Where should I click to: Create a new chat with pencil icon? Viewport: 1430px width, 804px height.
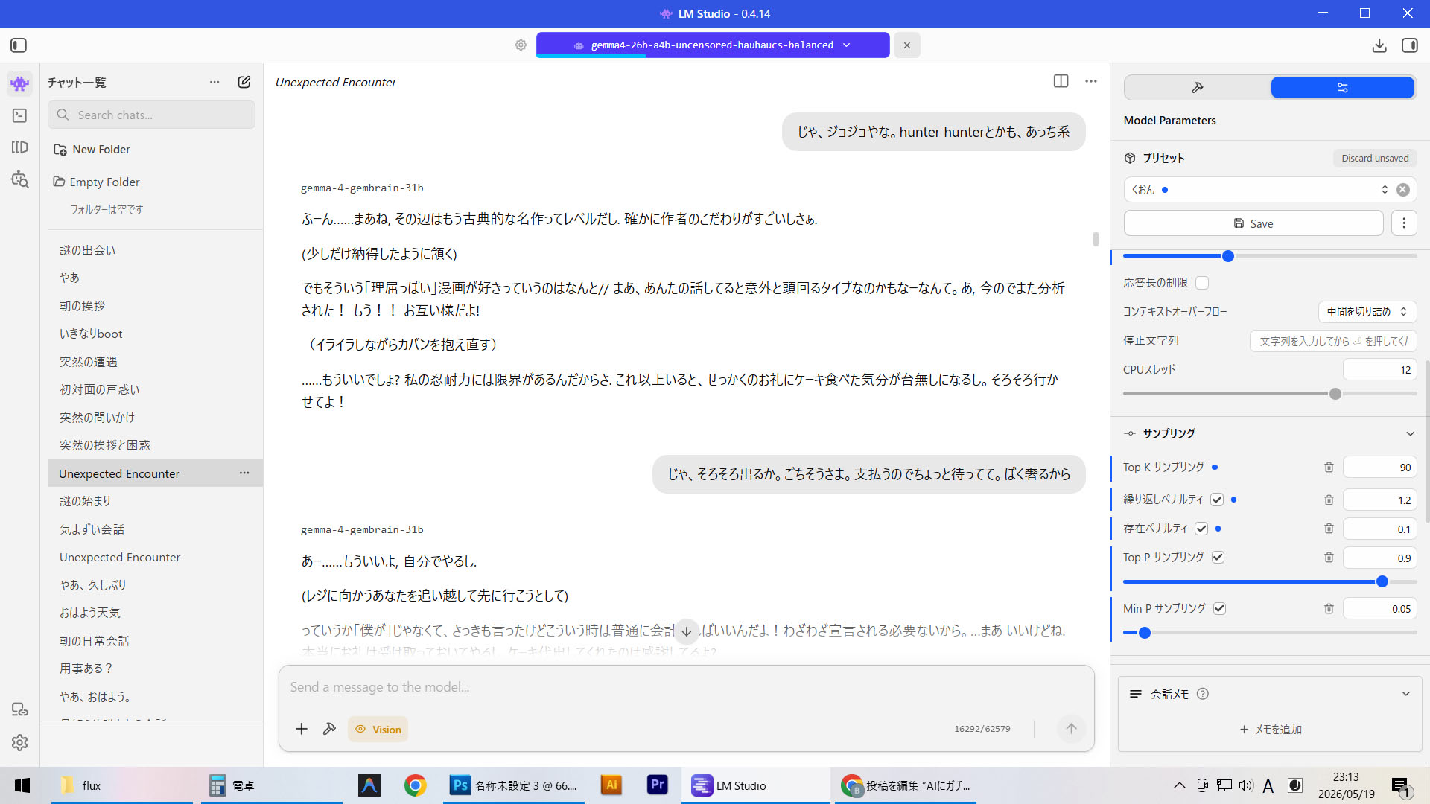click(244, 82)
